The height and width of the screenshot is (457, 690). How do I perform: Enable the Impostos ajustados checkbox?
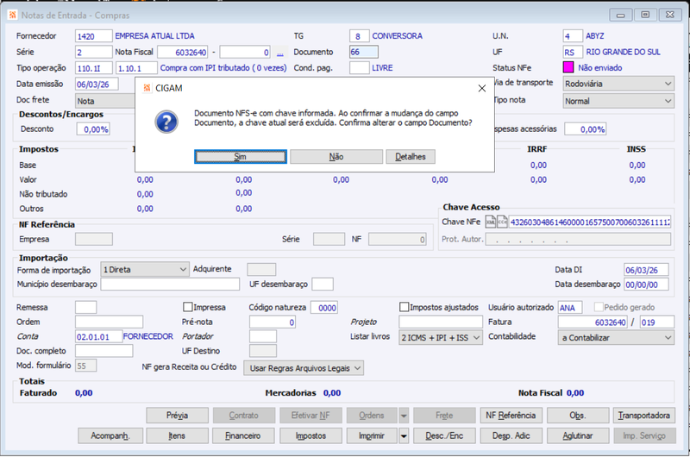404,307
